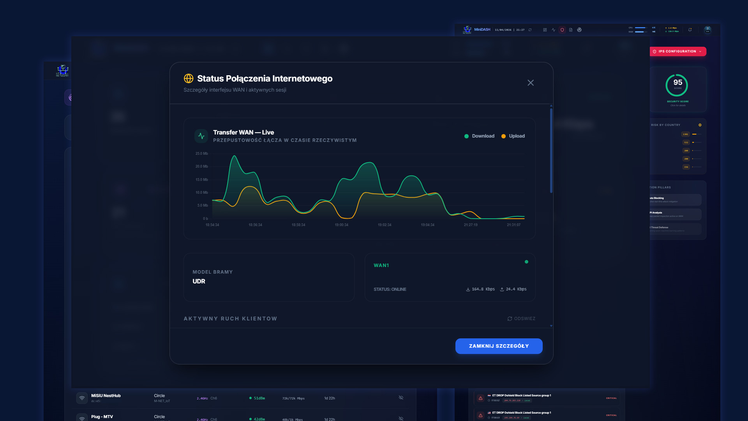
Task: Click the WiFi icon beside MiSiU NestHub
Action: click(x=82, y=398)
